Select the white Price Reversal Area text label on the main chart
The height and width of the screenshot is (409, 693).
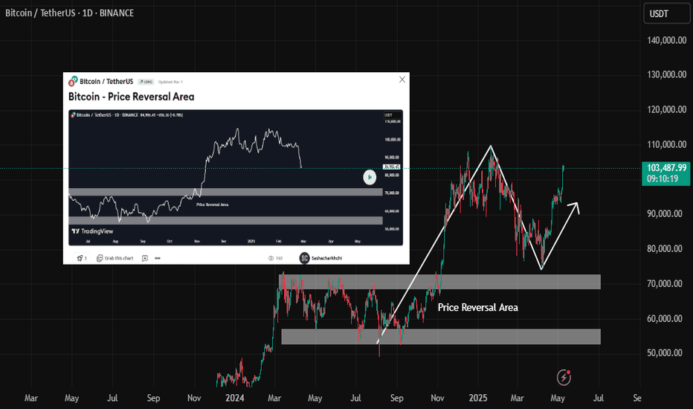[478, 307]
